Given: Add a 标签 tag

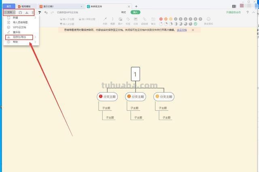Looking at the screenshot, I should coord(128,21).
